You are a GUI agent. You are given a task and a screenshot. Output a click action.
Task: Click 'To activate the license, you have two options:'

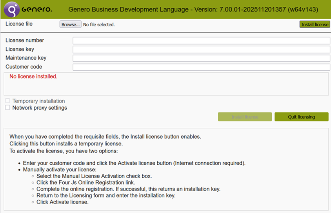(64, 151)
